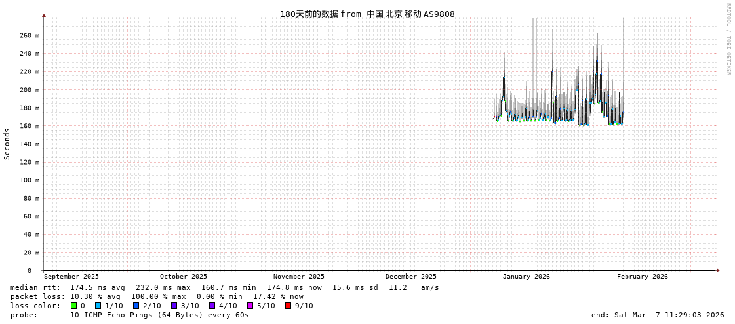This screenshot has width=735, height=324.
Task: Click the November 2025 axis label
Action: point(298,277)
